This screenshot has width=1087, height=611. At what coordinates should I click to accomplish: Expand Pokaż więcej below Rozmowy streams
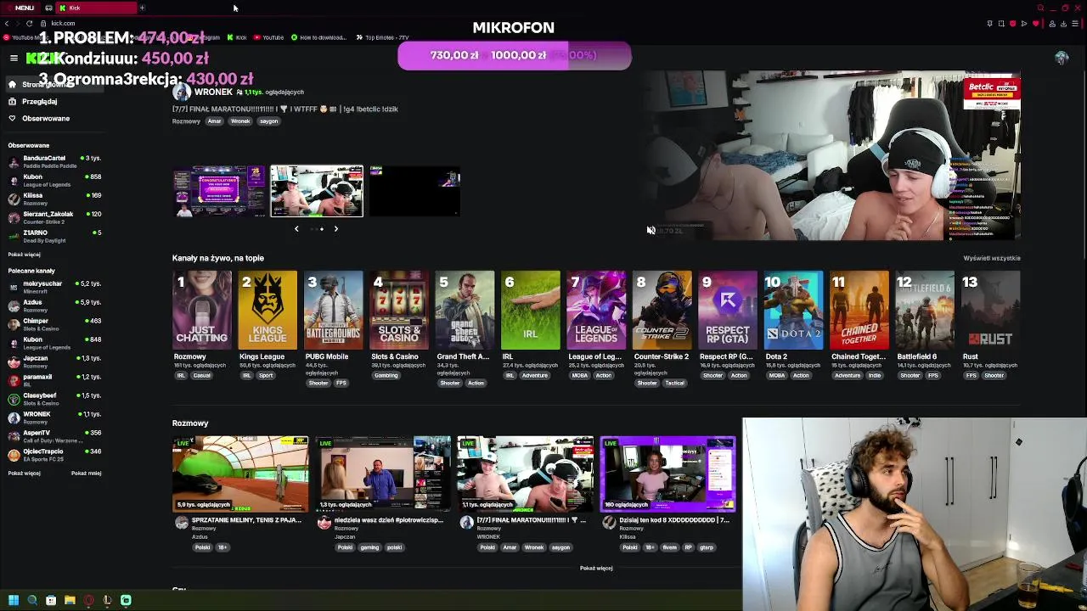(596, 569)
